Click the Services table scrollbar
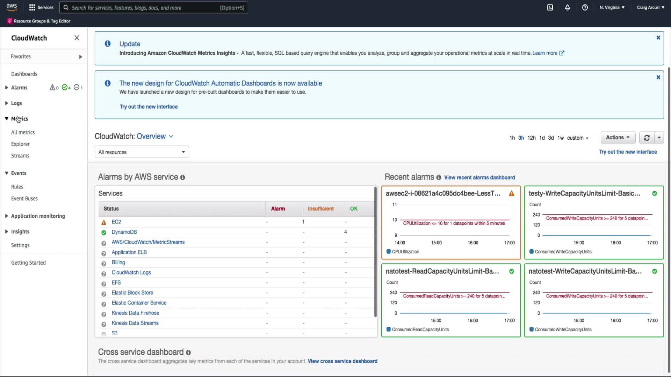Viewport: 671px width, 377px height. pyautogui.click(x=375, y=251)
